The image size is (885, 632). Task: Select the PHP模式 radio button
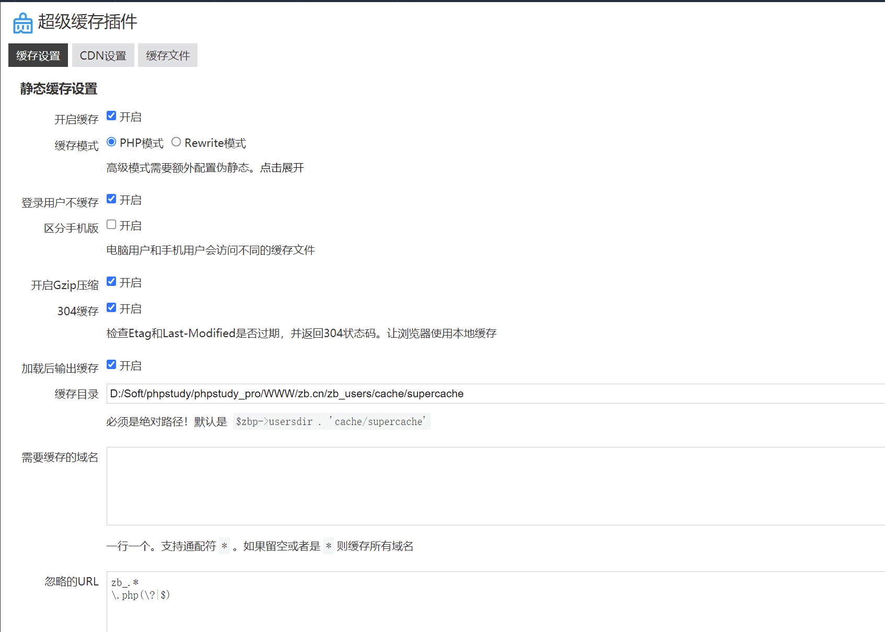tap(111, 142)
